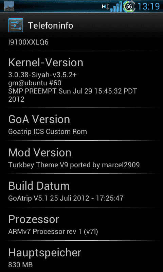Tap the battery 56 percent circle
Image resolution: width=163 pixels, height=272 pixels.
[129, 6]
